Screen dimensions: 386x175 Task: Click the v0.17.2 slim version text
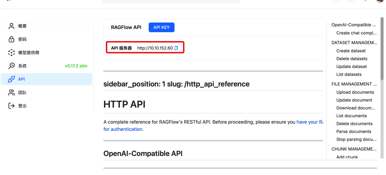pos(76,66)
